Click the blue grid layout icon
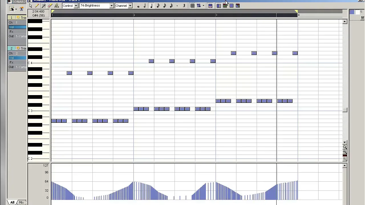The image size is (365, 205). [x=232, y=6]
